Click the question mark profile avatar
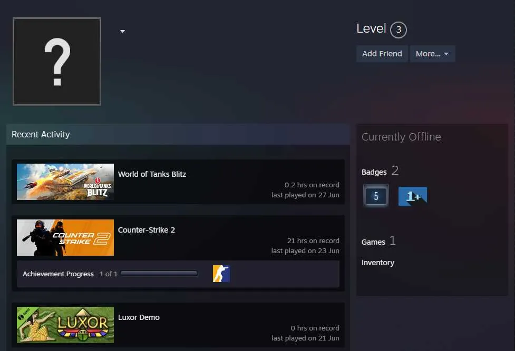The width and height of the screenshot is (515, 351). (x=57, y=62)
